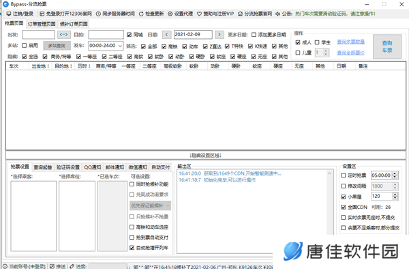Open 验证码设置 tab
The width and height of the screenshot is (409, 269).
coord(67,167)
